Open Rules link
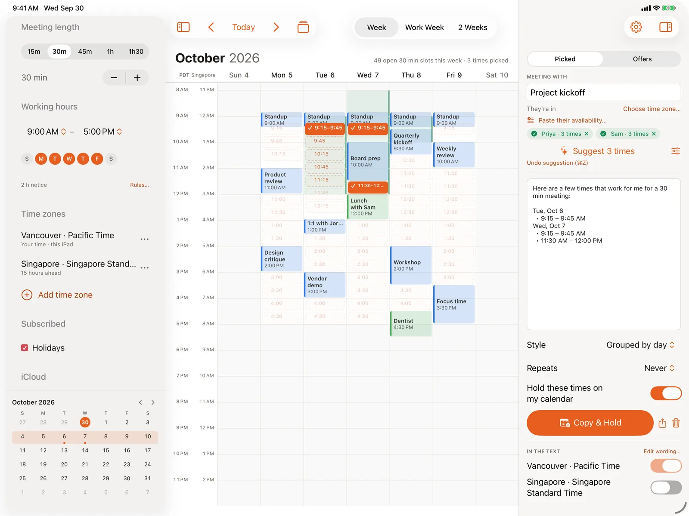 coord(140,185)
